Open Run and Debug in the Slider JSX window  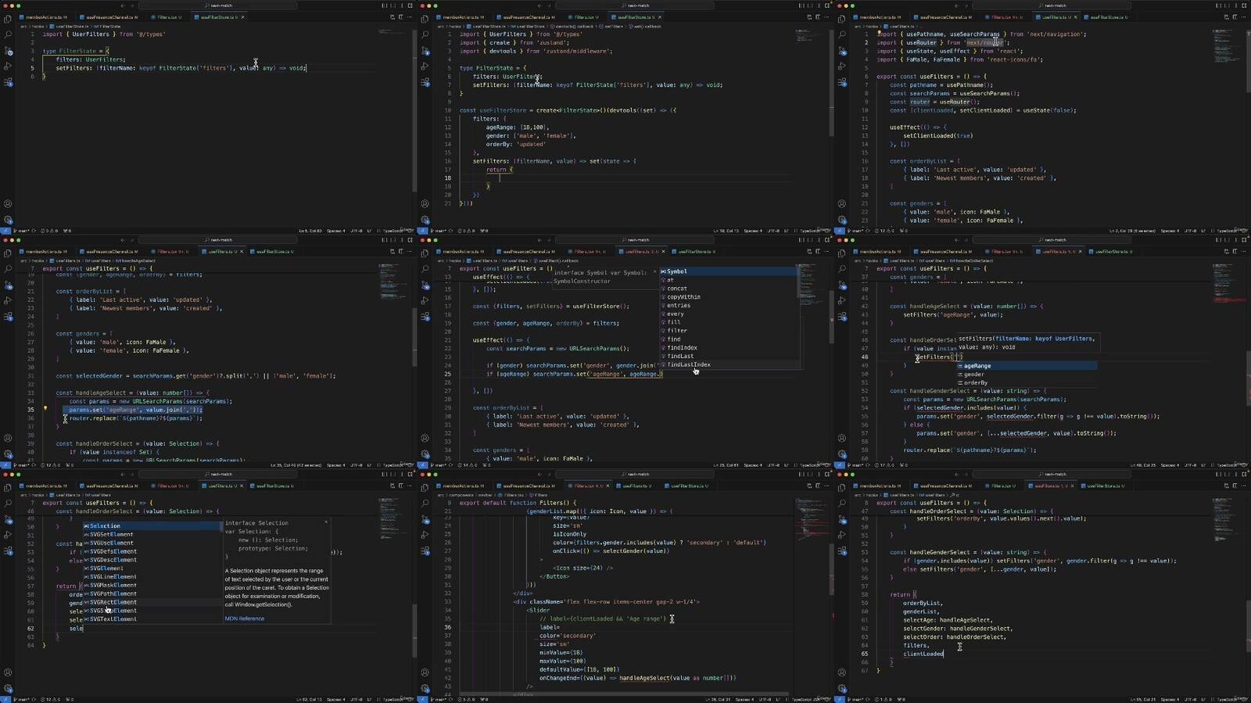pos(425,536)
